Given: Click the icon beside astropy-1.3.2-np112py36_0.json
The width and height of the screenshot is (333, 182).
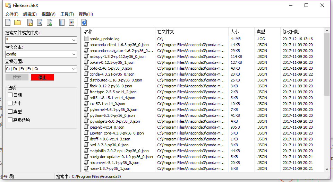Looking at the screenshot, I should coord(86,56).
